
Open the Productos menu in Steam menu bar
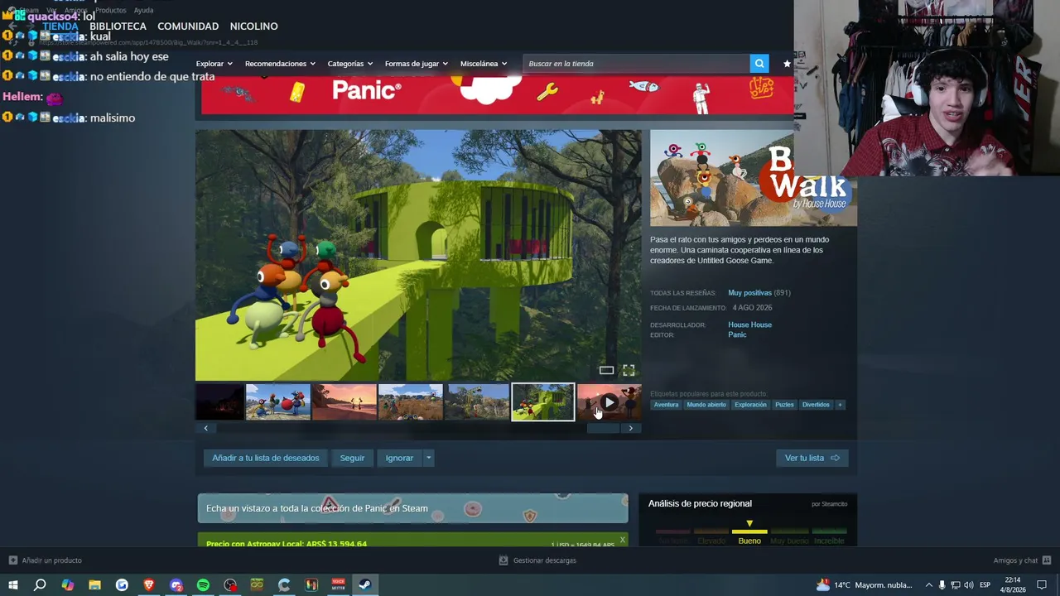point(110,10)
